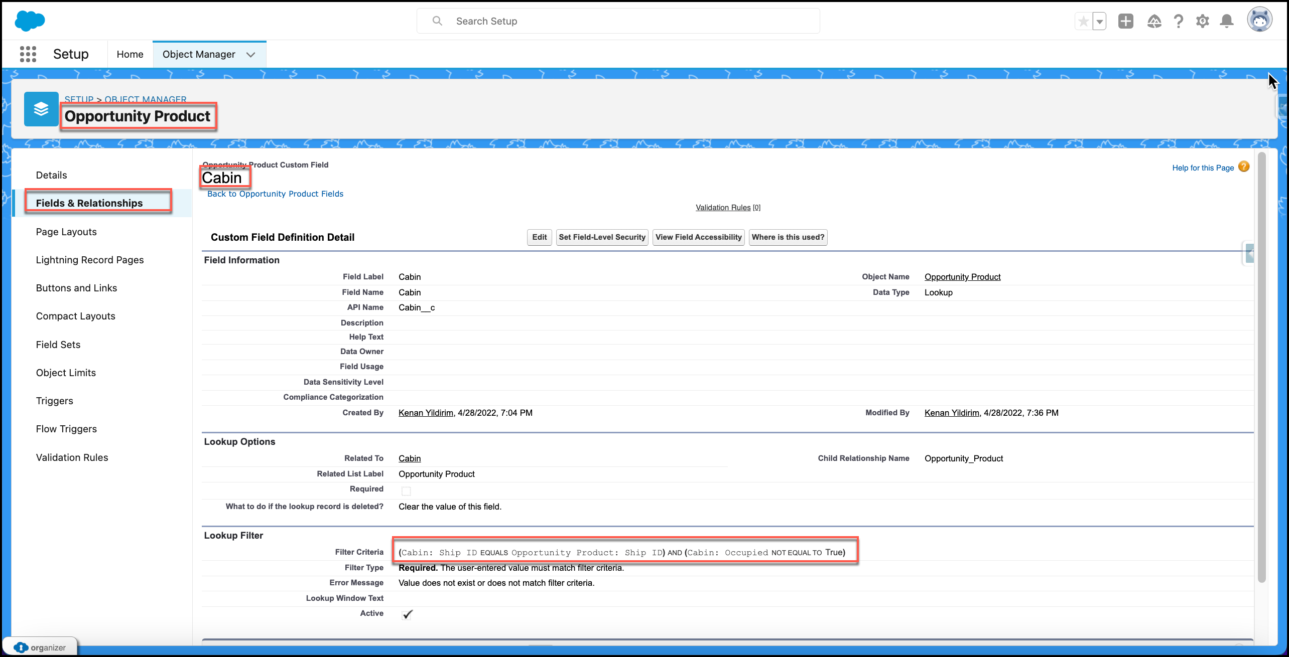Open the Details sidebar item

51,175
